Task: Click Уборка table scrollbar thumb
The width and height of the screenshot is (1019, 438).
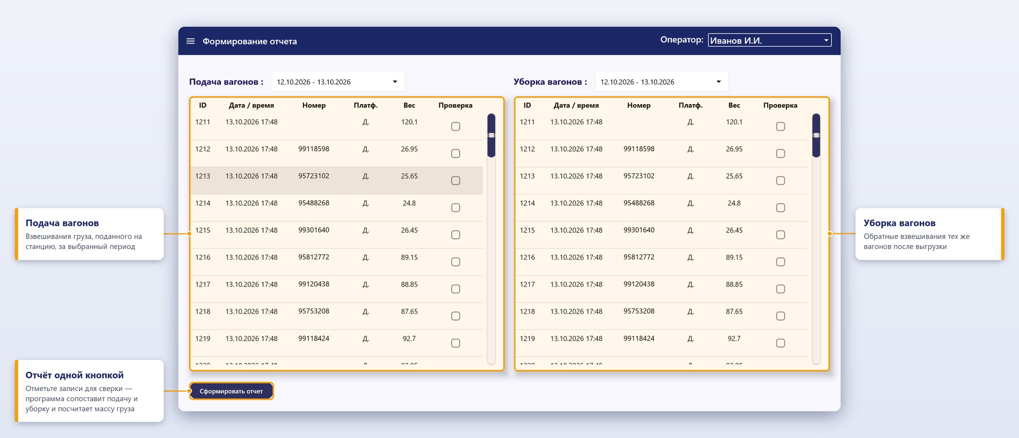Action: tap(816, 135)
